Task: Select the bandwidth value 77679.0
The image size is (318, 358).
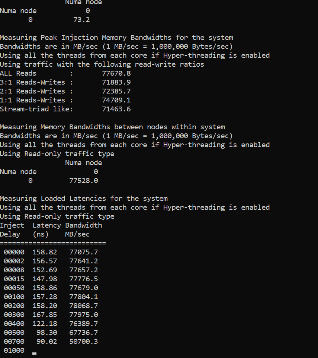Action: click(x=84, y=288)
